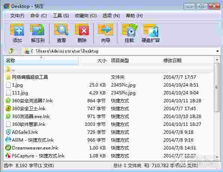
Task: Select the 111.jpg file row
Action: coord(109,93)
